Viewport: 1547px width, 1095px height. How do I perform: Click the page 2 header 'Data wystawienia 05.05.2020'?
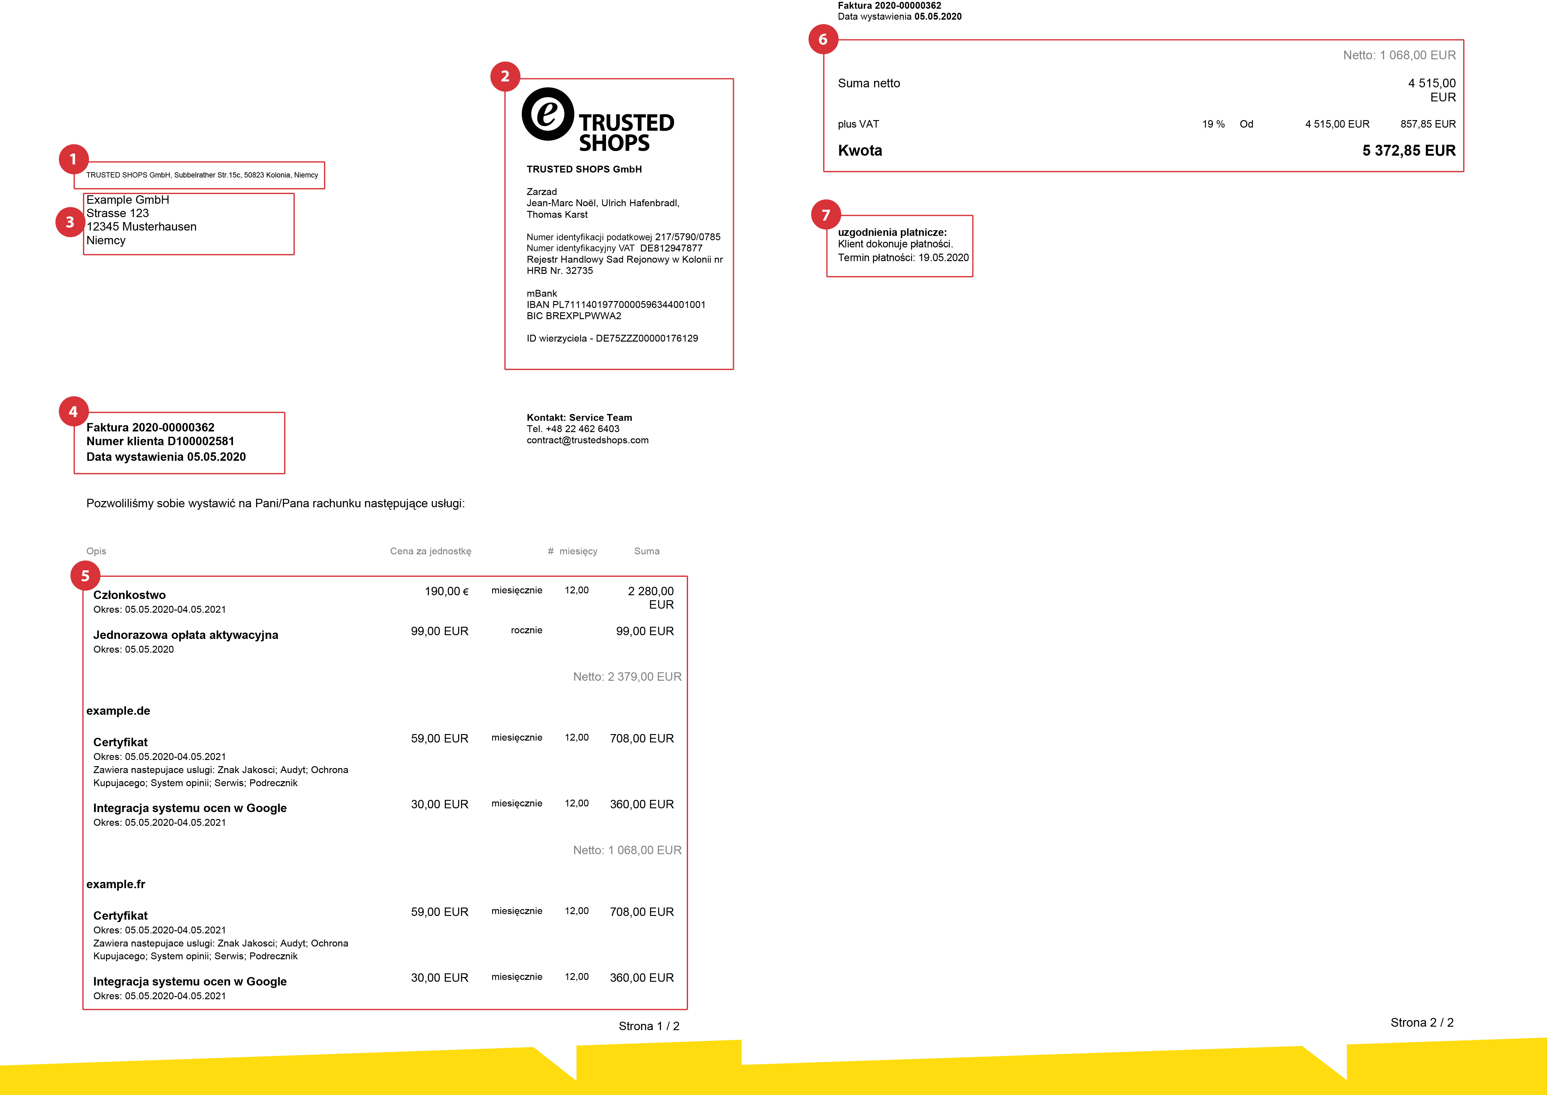tap(899, 17)
